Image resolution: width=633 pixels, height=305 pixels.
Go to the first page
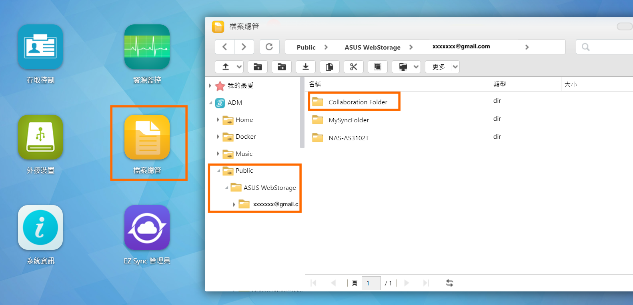(x=314, y=283)
